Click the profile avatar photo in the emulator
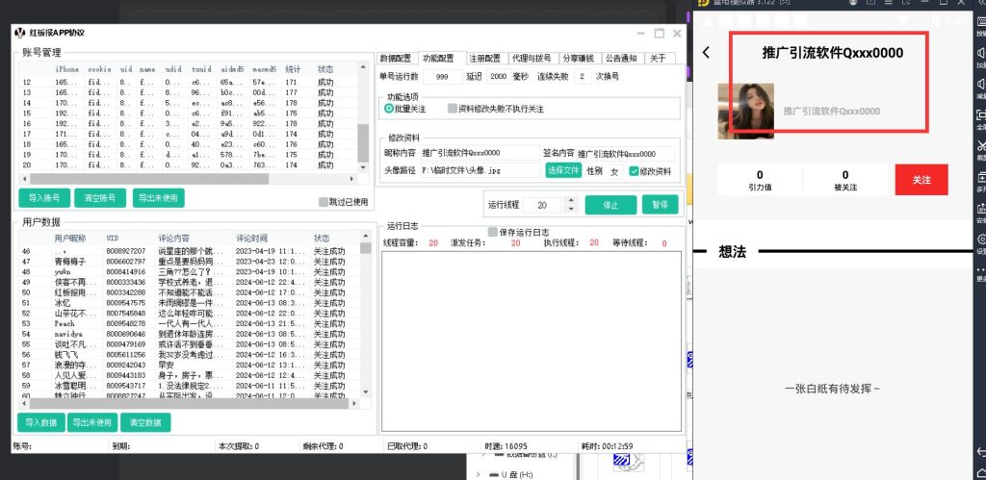Viewport: 986px width, 480px height. click(746, 111)
